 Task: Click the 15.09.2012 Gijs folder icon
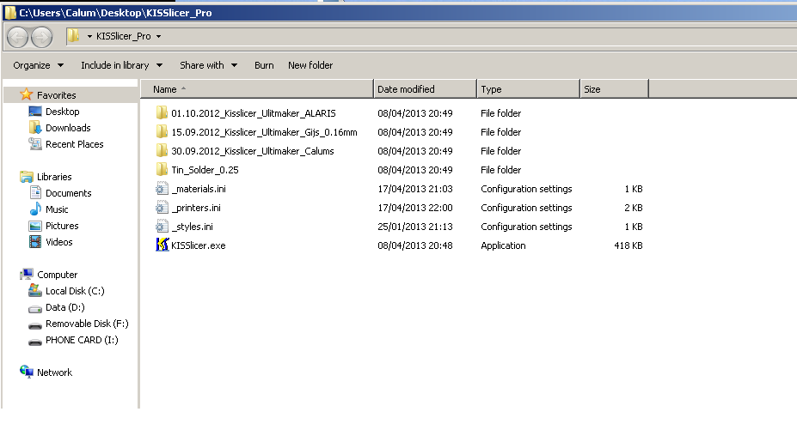(x=162, y=132)
